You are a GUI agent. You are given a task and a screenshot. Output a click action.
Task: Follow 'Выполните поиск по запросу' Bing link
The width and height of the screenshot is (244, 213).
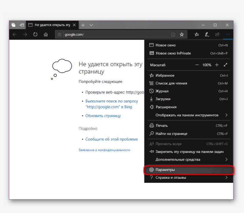[x=112, y=104]
